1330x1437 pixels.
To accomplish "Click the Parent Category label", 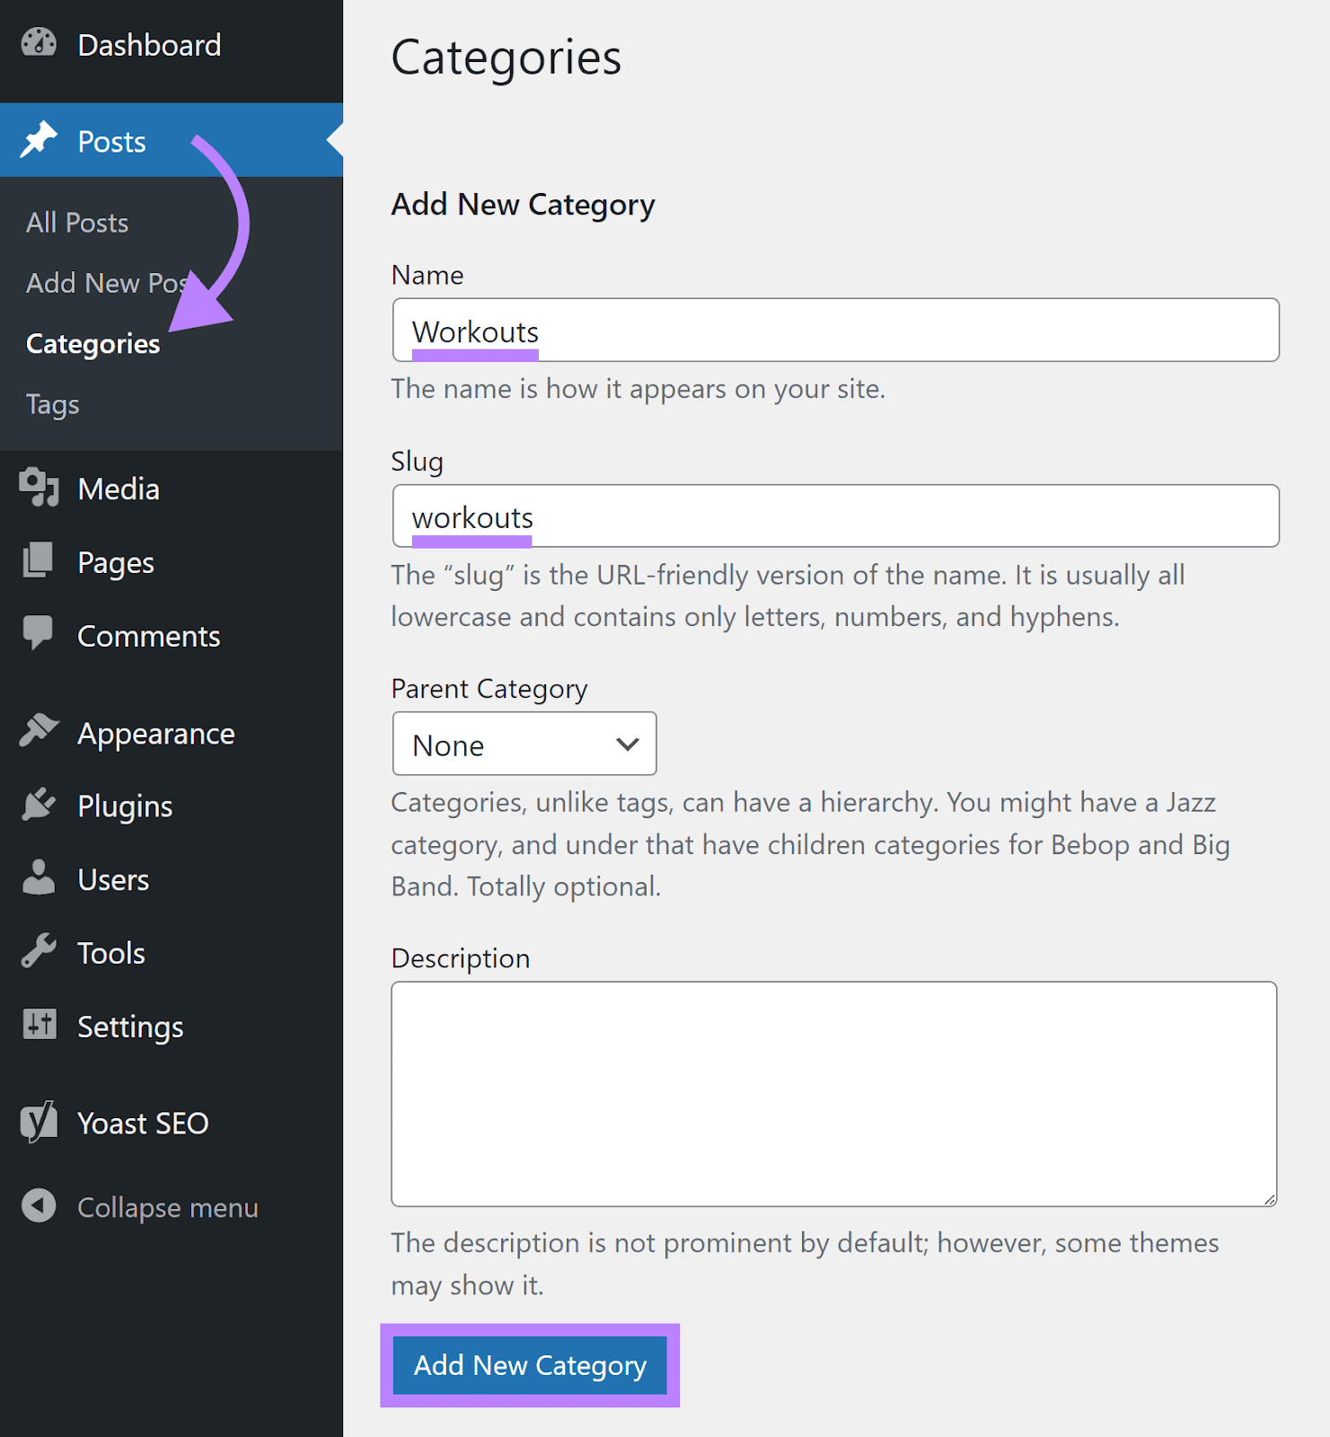I will (489, 690).
